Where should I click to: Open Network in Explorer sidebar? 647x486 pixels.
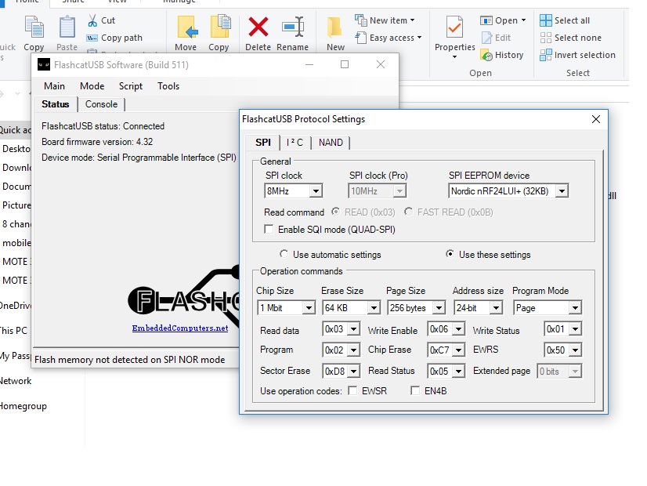coord(16,381)
